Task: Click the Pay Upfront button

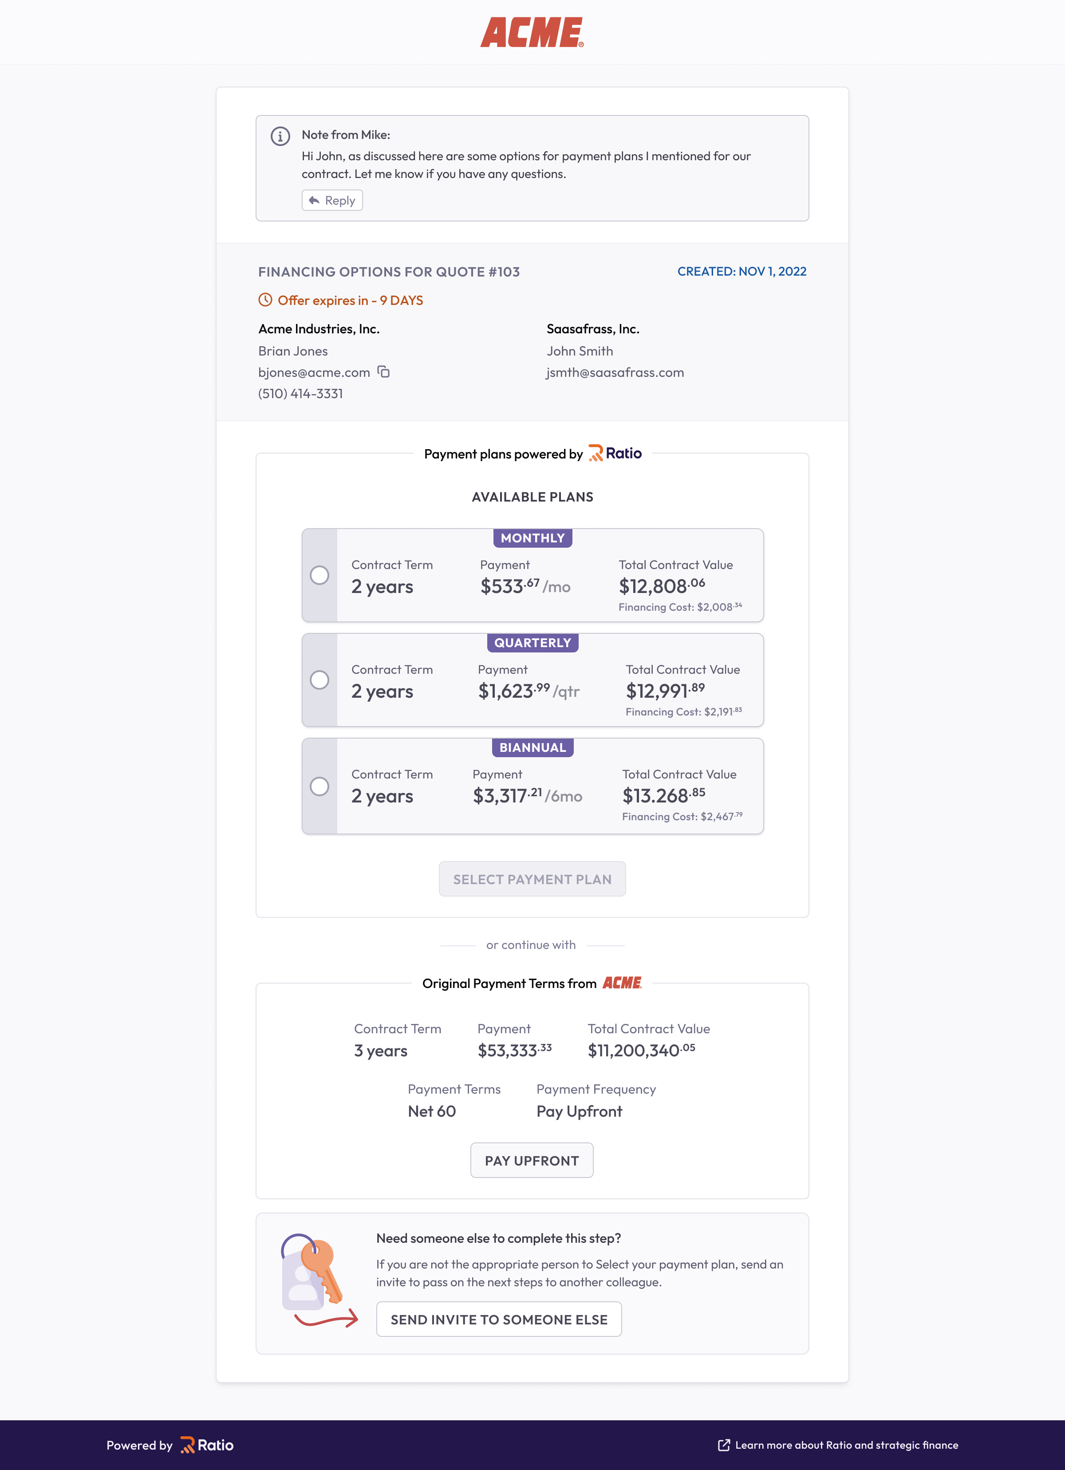Action: point(532,1161)
